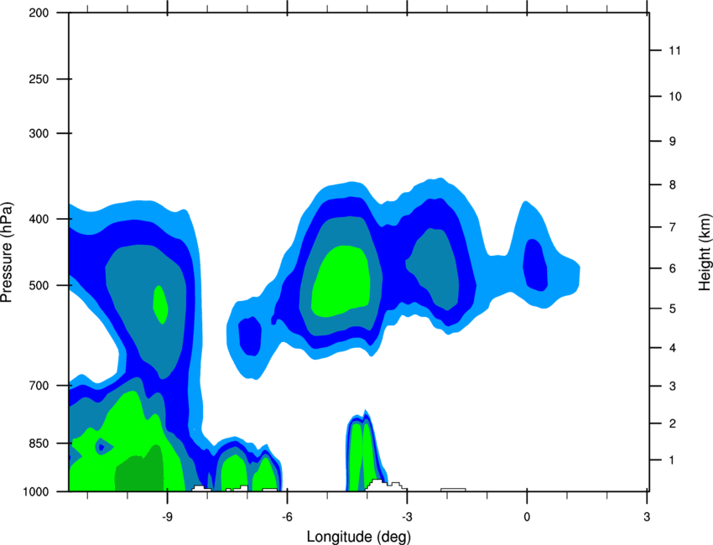Click the 3 km height label
The image size is (713, 545).
[x=673, y=387]
